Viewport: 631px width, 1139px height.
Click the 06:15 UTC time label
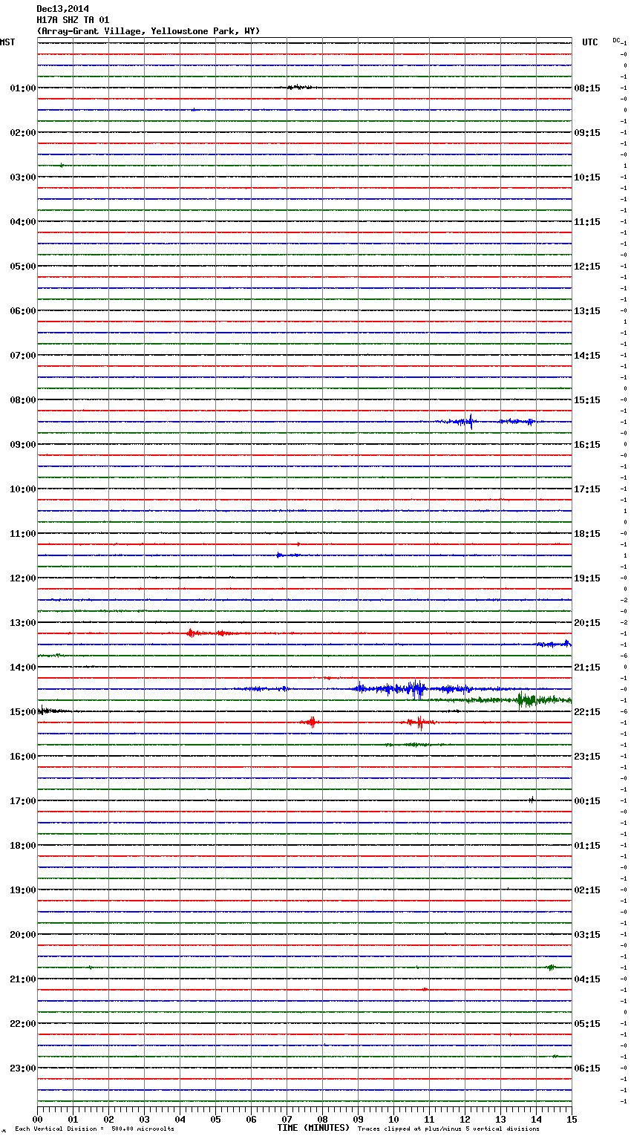[587, 1068]
